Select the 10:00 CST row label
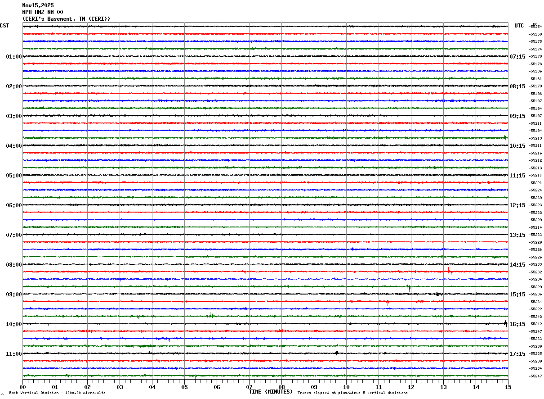 tap(13, 324)
